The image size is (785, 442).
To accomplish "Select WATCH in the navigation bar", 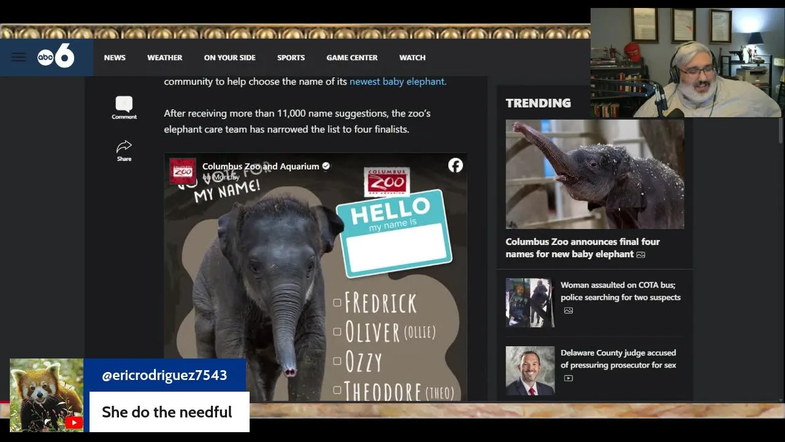I will point(412,58).
